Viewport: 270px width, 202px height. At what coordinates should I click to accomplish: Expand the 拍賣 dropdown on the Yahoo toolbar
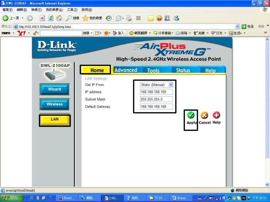coord(208,33)
